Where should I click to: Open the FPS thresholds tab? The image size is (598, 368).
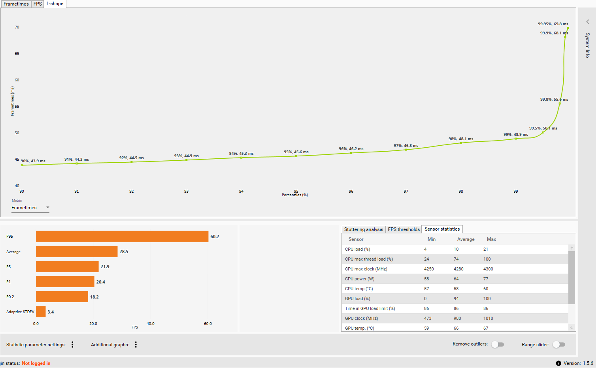[x=404, y=229]
